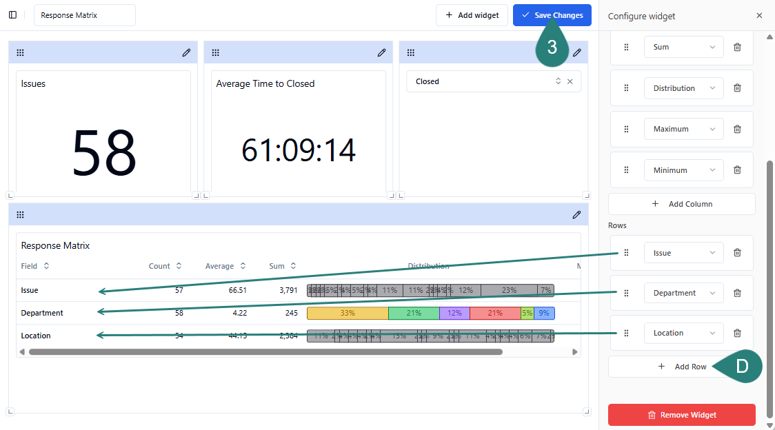
Task: Toggle the sidebar panel icon
Action: tap(12, 15)
